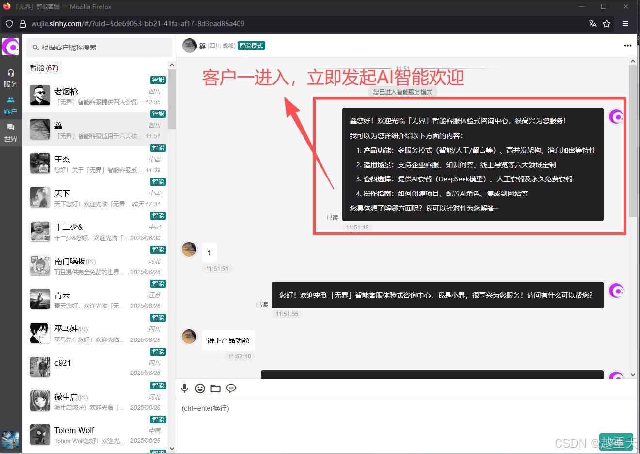Click the 11:52:10 timestamp
Screen dimensions: 640x454
(240, 356)
